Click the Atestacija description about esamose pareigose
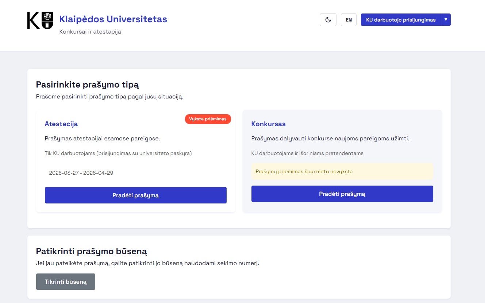485x303 pixels. pyautogui.click(x=102, y=139)
